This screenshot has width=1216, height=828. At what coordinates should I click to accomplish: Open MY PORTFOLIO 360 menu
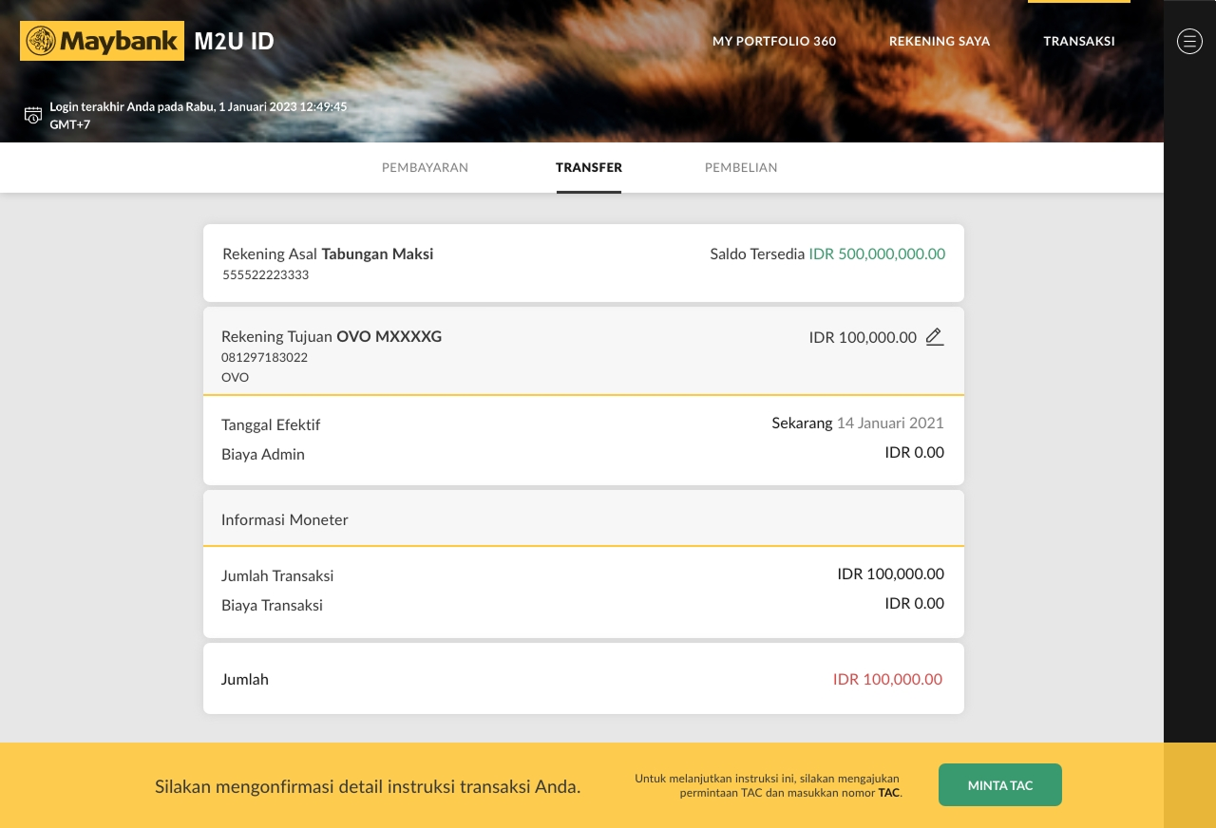(774, 41)
